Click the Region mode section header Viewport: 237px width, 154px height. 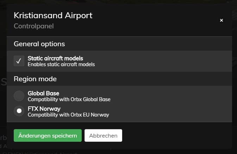point(35,79)
